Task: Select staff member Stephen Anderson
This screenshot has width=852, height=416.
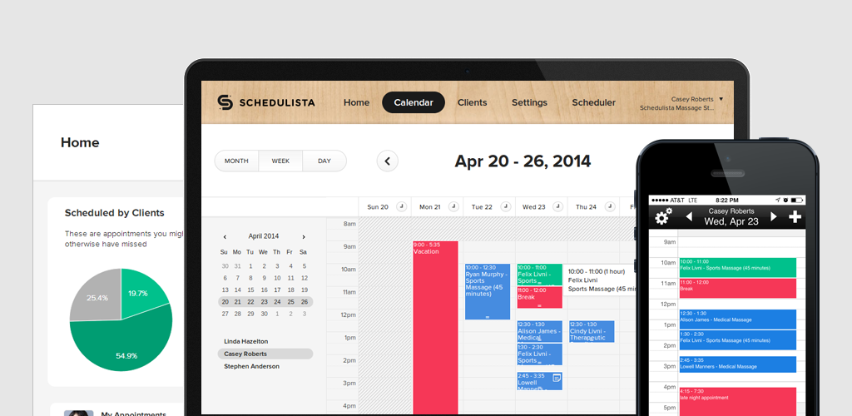Action: [x=251, y=367]
